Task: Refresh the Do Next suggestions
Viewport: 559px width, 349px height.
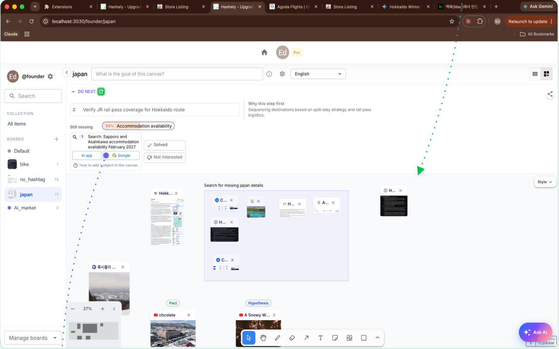Action: (101, 92)
